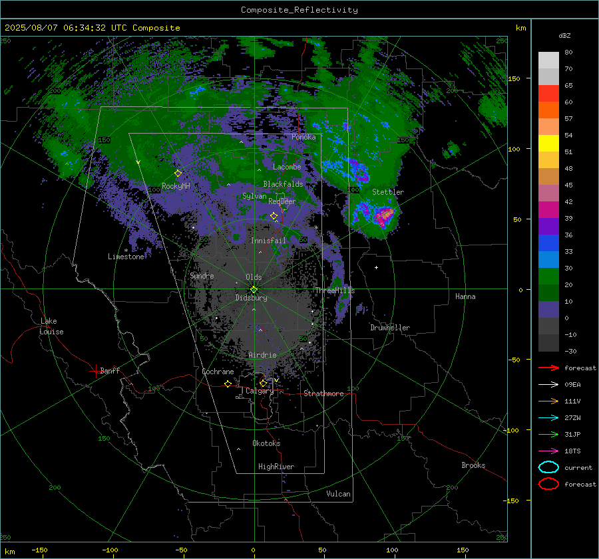Screen dimensions: 599x559
Task: Click the dBZ legend heading
Action: click(x=564, y=36)
